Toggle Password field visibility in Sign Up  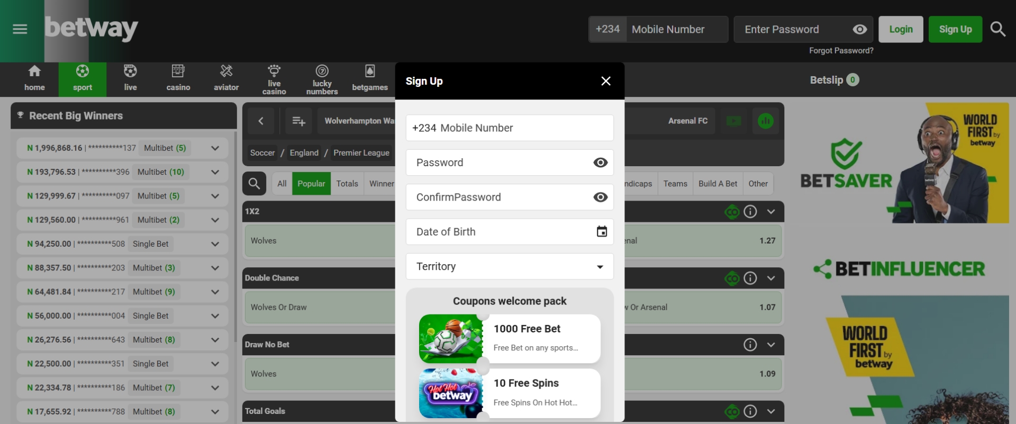(x=600, y=163)
